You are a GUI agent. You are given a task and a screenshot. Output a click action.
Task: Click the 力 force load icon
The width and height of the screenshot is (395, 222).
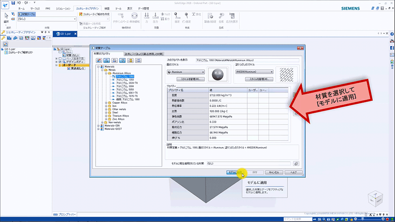(x=147, y=18)
